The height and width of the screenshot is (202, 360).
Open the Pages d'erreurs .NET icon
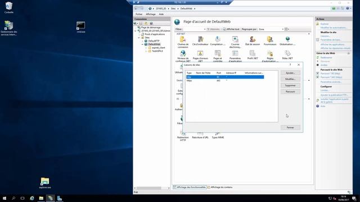200,56
